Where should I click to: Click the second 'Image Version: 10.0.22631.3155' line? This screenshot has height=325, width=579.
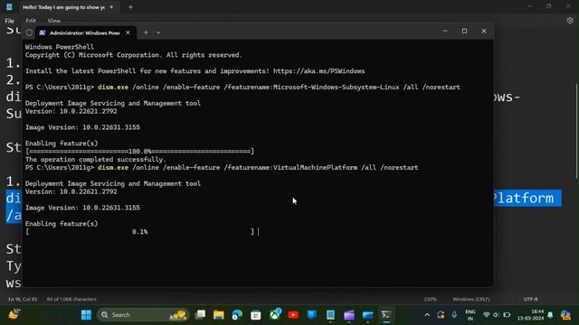click(x=82, y=208)
